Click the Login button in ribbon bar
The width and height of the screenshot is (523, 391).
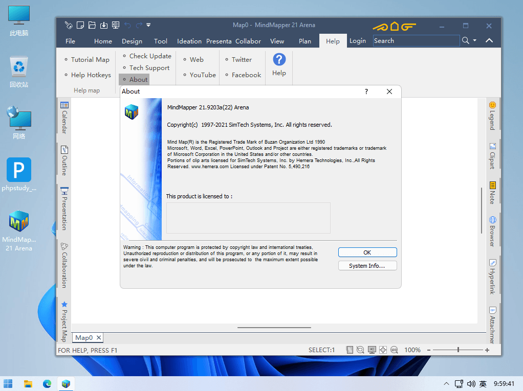[358, 40]
